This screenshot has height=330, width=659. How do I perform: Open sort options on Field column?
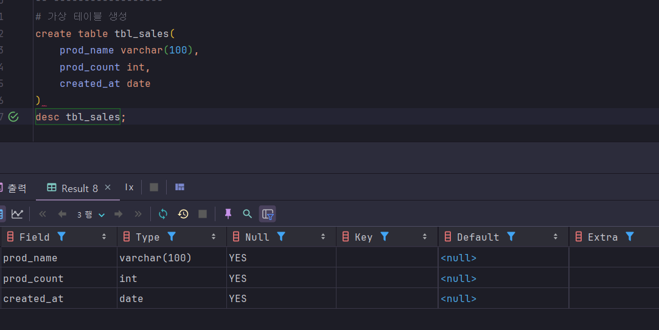(104, 237)
